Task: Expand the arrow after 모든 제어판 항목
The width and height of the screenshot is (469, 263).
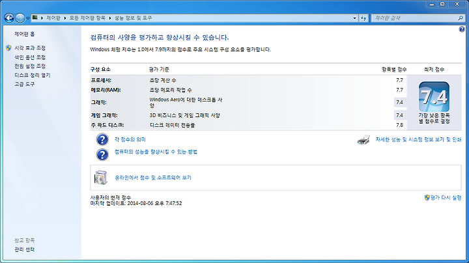Action: click(110, 18)
